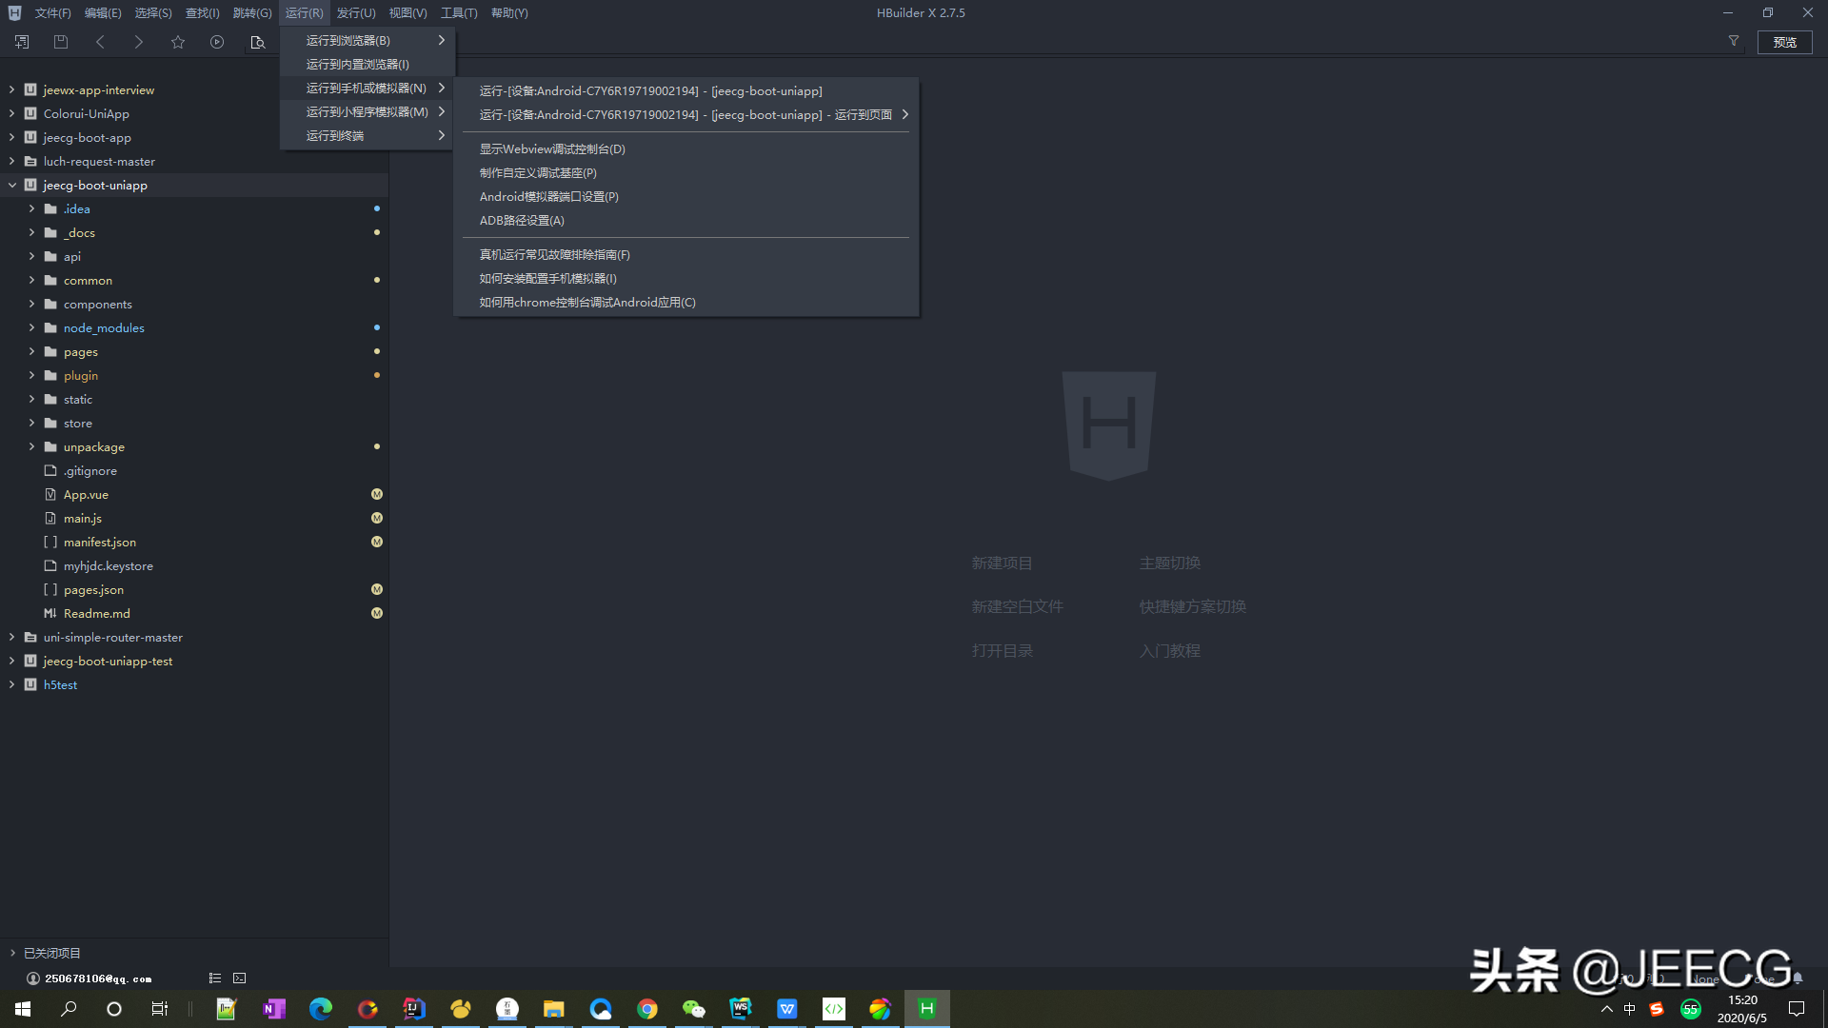
Task: Open OneNote from the taskbar
Action: click(x=274, y=1009)
